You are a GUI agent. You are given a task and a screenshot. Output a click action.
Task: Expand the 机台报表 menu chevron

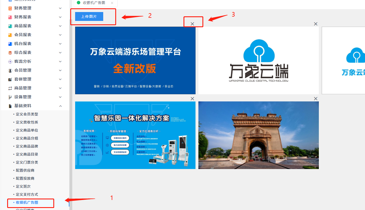[x=60, y=44]
